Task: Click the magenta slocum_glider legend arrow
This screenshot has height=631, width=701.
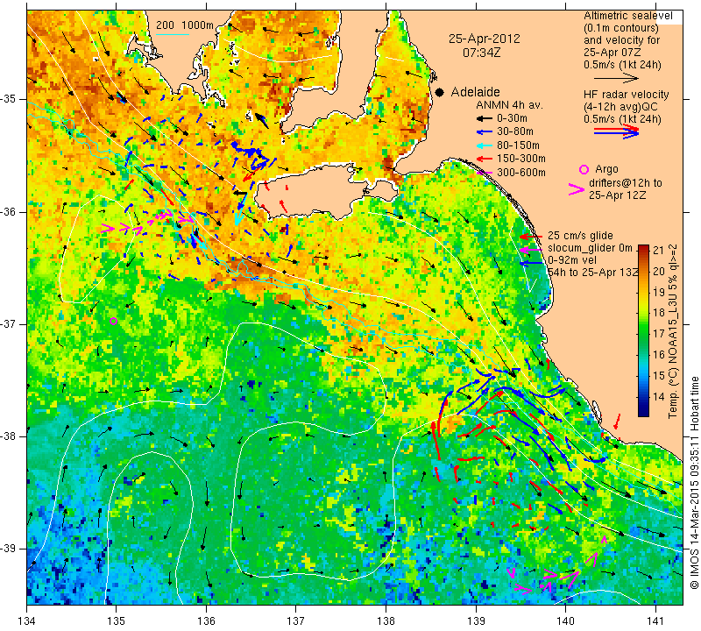Action: coord(531,249)
